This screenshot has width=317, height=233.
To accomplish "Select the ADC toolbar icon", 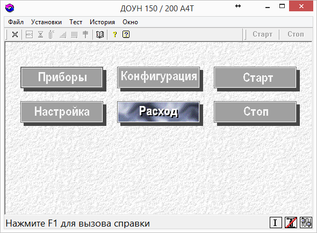I will pyautogui.click(x=30, y=34).
